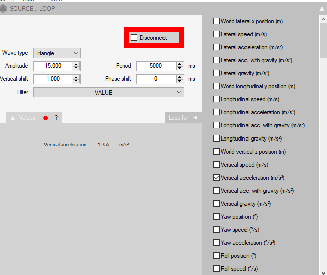Click the -1.755 vertical acceleration value
Image resolution: width=327 pixels, height=275 pixels.
pos(103,145)
